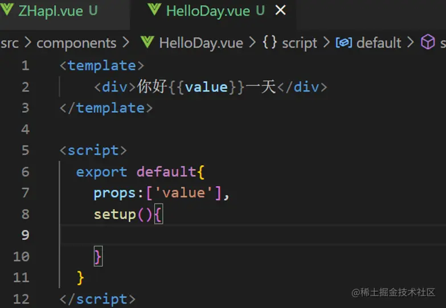446x308 pixels.
Task: Click the Vue file icon in breadcrumb
Action: tap(147, 43)
